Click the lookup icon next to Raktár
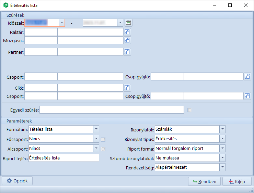 [127, 32]
